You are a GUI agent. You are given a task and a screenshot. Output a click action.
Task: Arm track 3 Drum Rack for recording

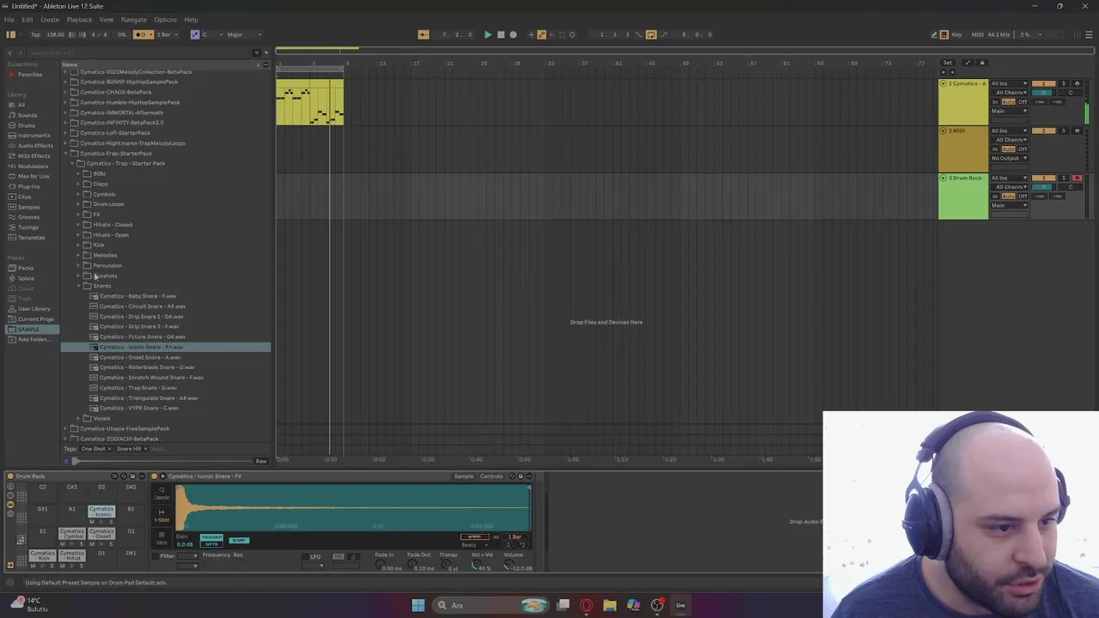1077,179
